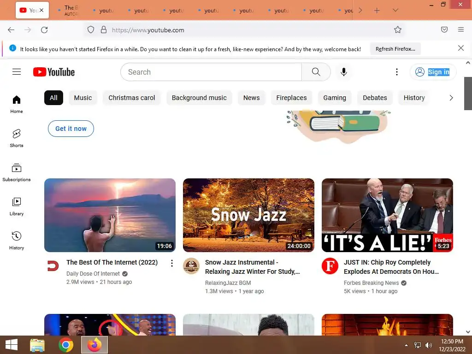The height and width of the screenshot is (354, 472).
Task: Go back with the browser back arrow
Action: tap(11, 30)
